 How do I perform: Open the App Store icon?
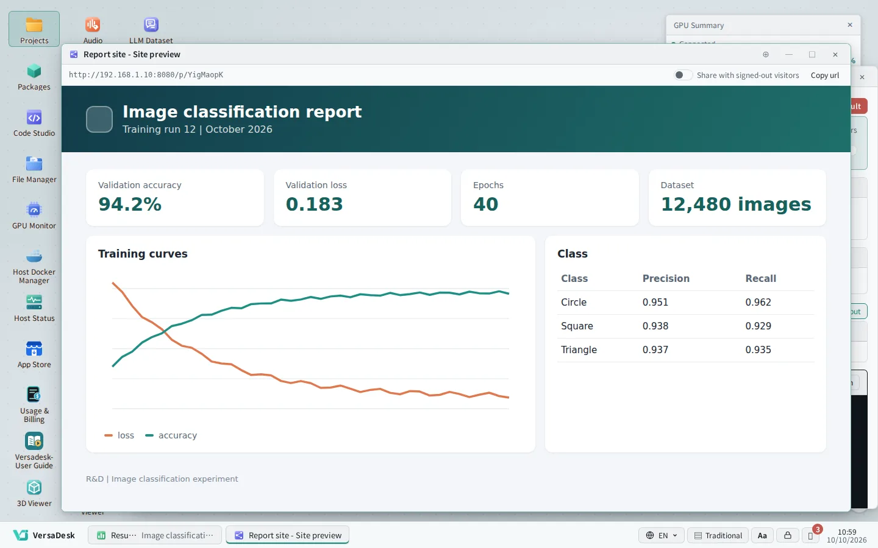tap(34, 354)
